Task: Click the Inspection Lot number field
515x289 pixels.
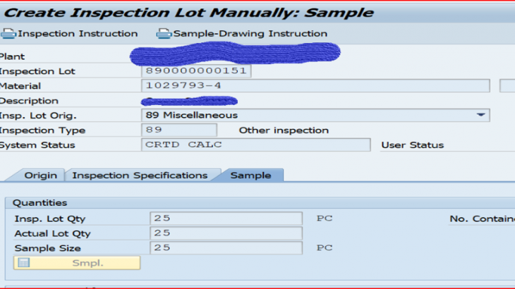Action: coord(197,71)
